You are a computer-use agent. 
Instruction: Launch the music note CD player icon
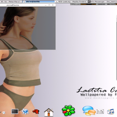(x=111, y=111)
